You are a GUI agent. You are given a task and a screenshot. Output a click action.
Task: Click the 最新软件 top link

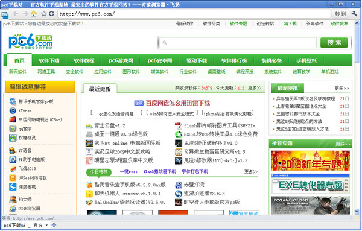pos(185,24)
